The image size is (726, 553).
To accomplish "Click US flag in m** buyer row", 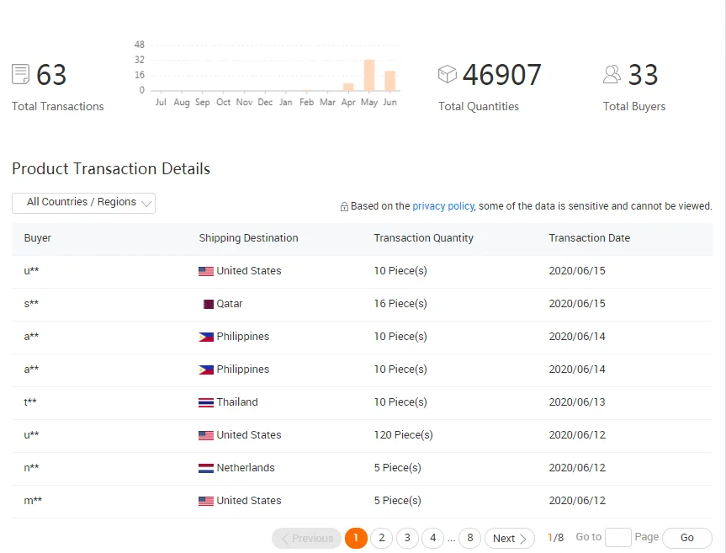I will click(206, 501).
